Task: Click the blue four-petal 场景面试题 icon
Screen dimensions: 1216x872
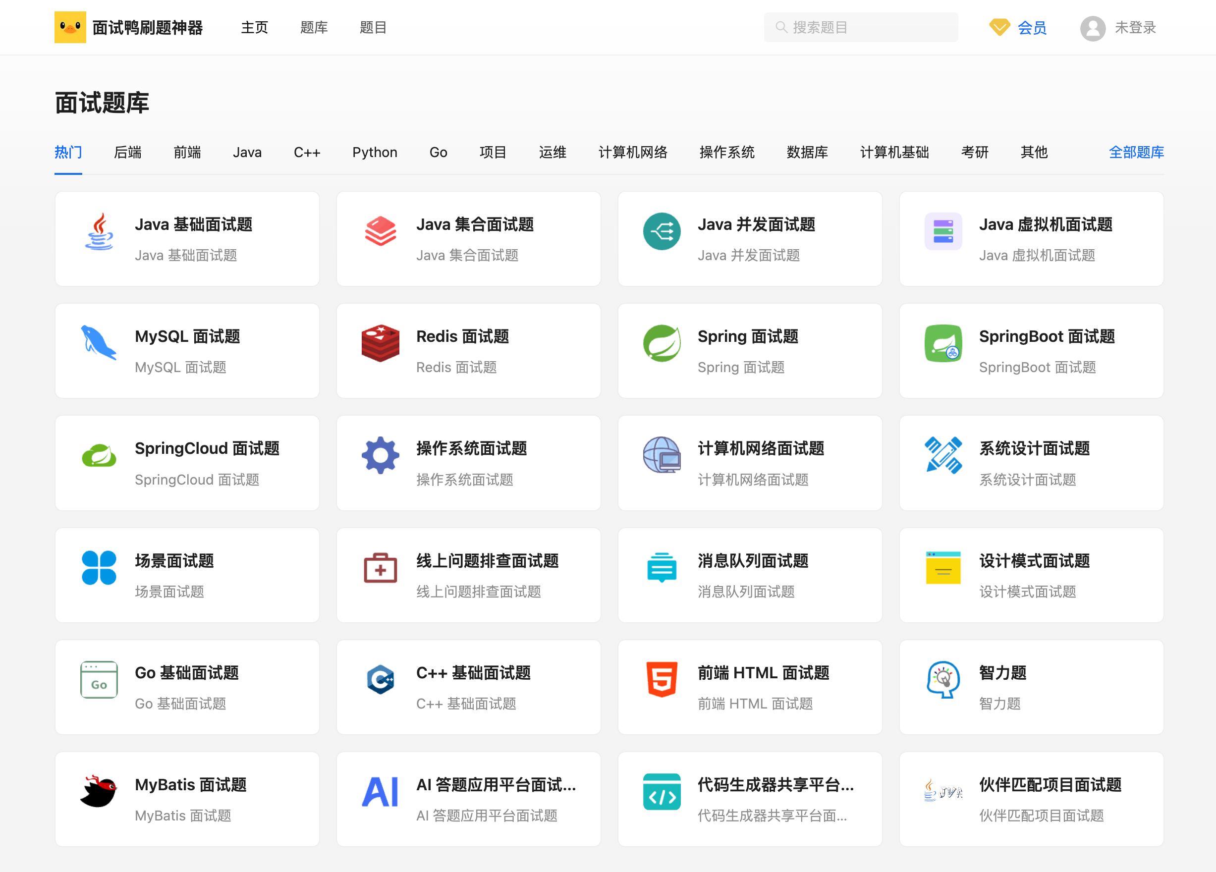Action: 99,568
